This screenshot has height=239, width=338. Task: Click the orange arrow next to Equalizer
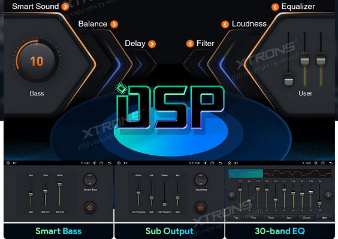click(x=275, y=7)
